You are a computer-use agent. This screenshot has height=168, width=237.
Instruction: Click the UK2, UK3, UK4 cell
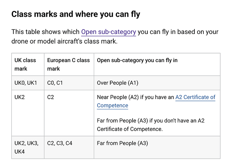(x=28, y=147)
